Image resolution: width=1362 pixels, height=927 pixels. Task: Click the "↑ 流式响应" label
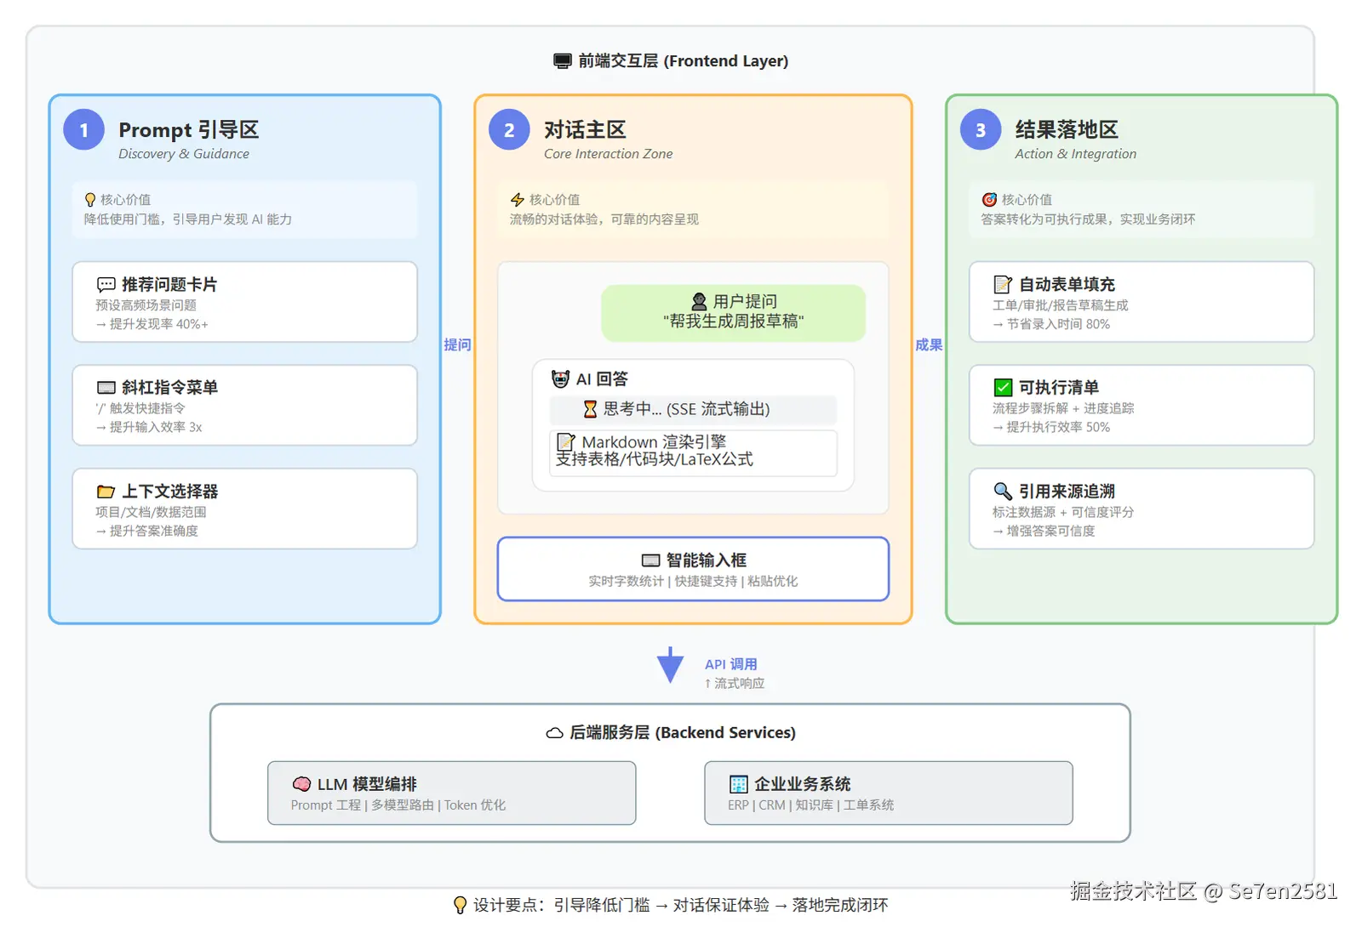[x=735, y=684]
